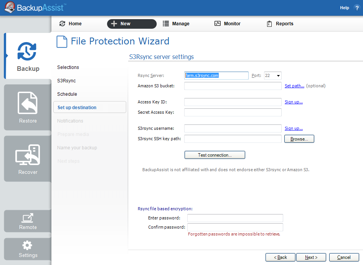The image size is (363, 265).
Task: Focus the Enter password field
Action: point(235,218)
